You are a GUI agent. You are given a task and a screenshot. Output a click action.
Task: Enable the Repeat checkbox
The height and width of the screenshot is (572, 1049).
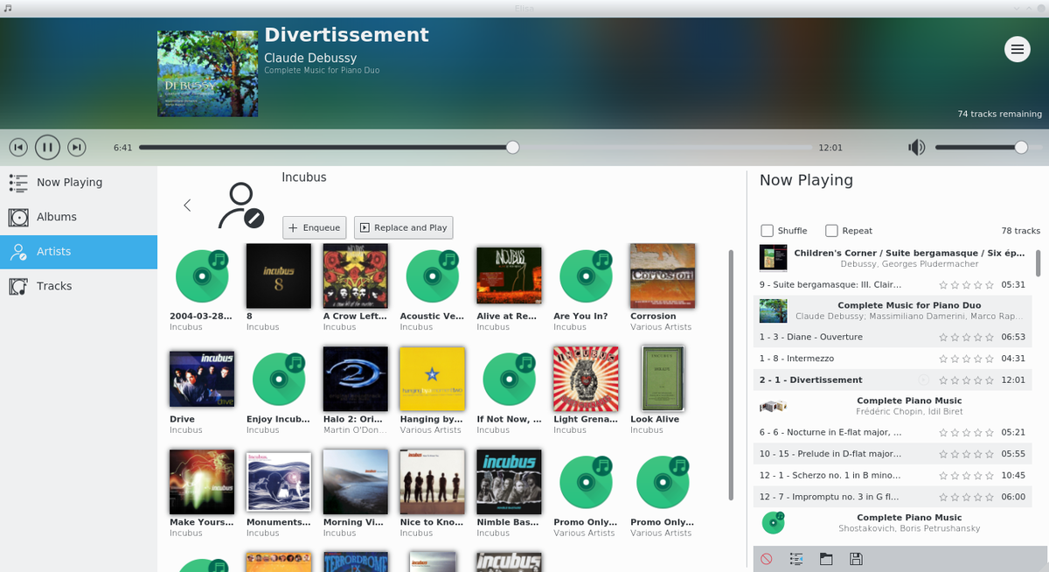[831, 231]
